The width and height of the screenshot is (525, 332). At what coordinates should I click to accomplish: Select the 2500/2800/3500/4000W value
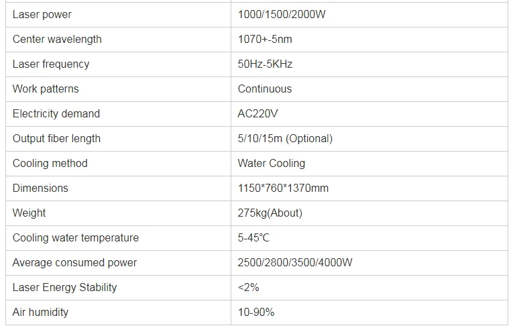(x=295, y=262)
